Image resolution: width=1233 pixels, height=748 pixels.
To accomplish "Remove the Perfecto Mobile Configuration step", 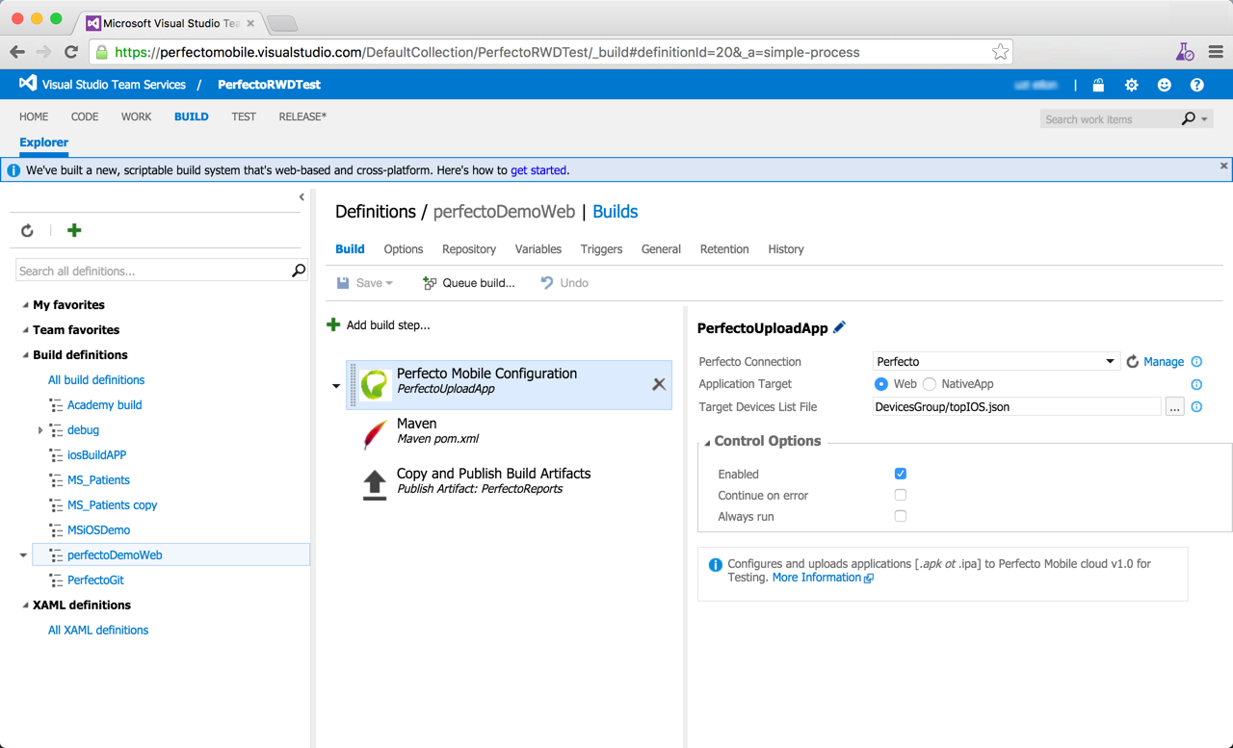I will (659, 384).
